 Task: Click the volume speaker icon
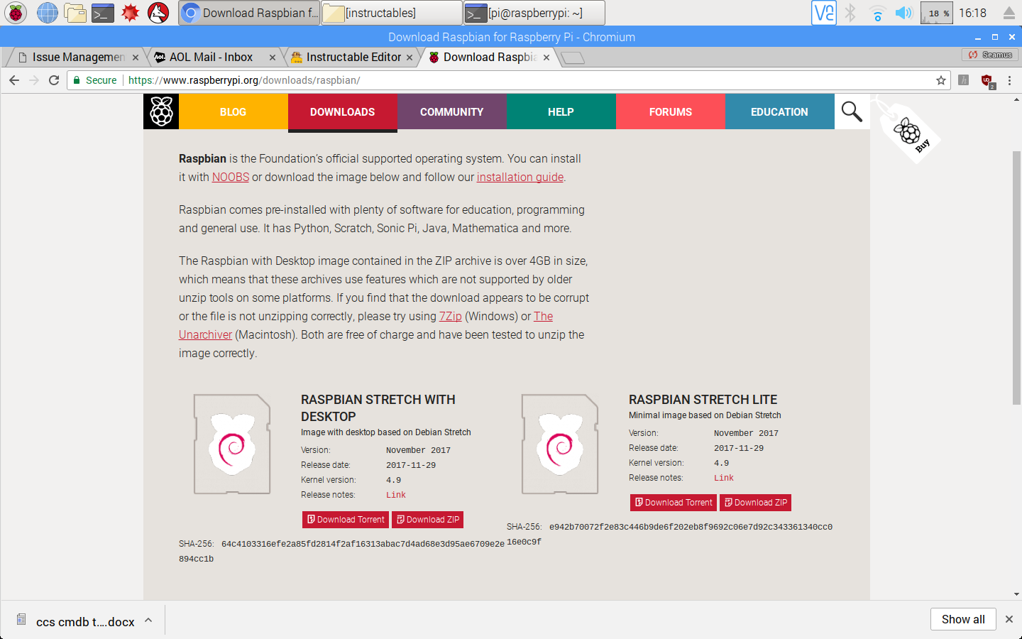coord(903,13)
